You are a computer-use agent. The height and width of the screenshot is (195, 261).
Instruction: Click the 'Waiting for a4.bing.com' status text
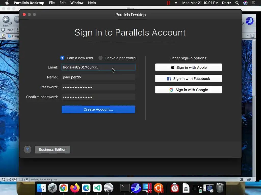click(45, 180)
